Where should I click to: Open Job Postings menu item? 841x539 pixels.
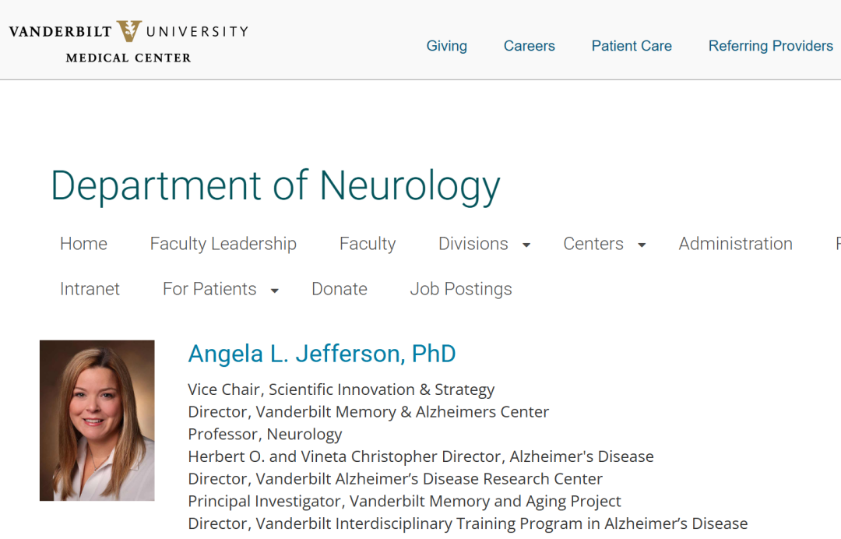coord(461,289)
